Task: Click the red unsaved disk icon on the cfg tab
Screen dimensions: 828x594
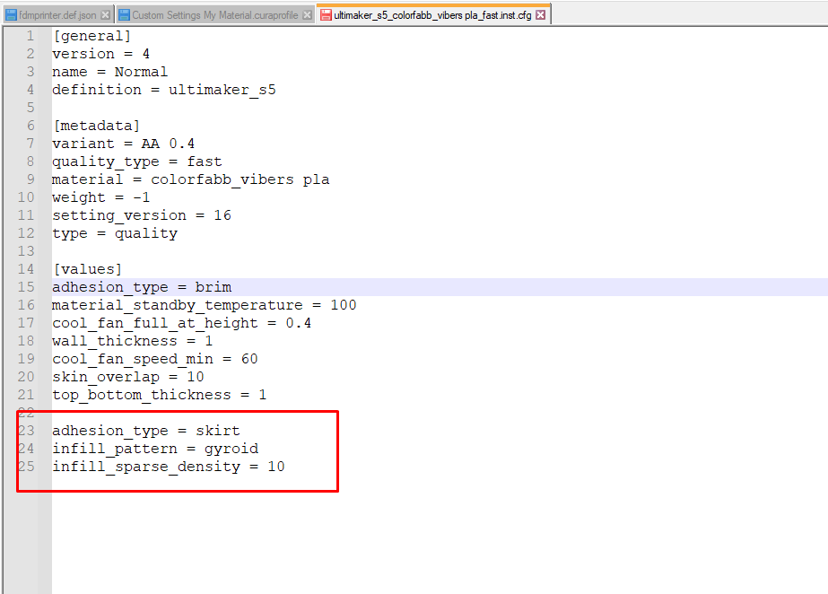Action: point(325,15)
